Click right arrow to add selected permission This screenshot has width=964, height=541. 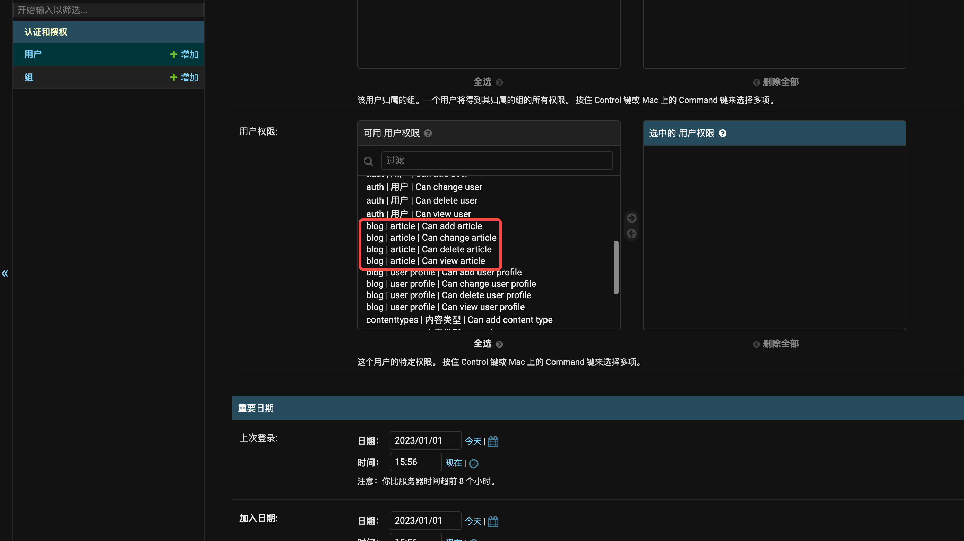pyautogui.click(x=632, y=218)
